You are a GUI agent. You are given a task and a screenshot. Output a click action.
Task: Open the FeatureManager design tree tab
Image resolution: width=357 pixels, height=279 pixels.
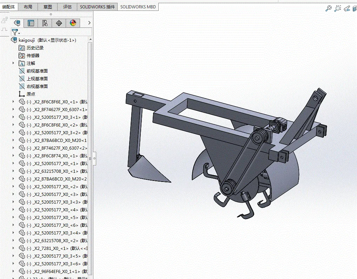(x=17, y=23)
